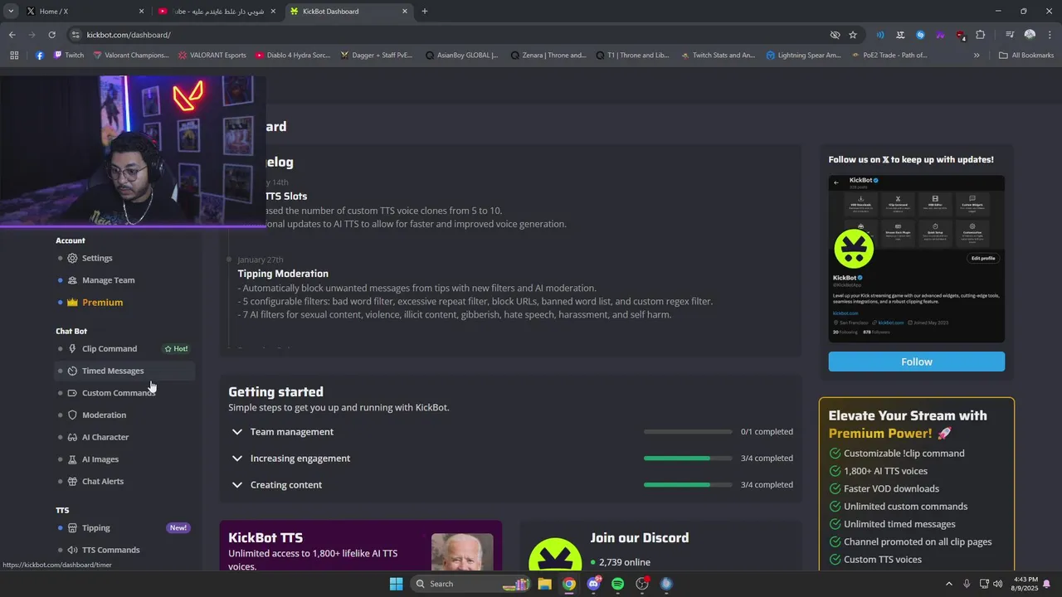This screenshot has width=1062, height=597.
Task: Open the PoE2 Trade bookmark
Action: click(890, 56)
